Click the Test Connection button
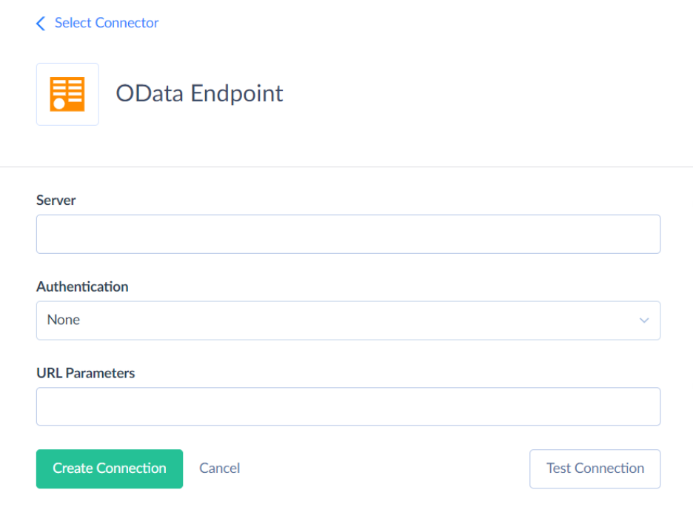This screenshot has width=693, height=524. (x=595, y=468)
